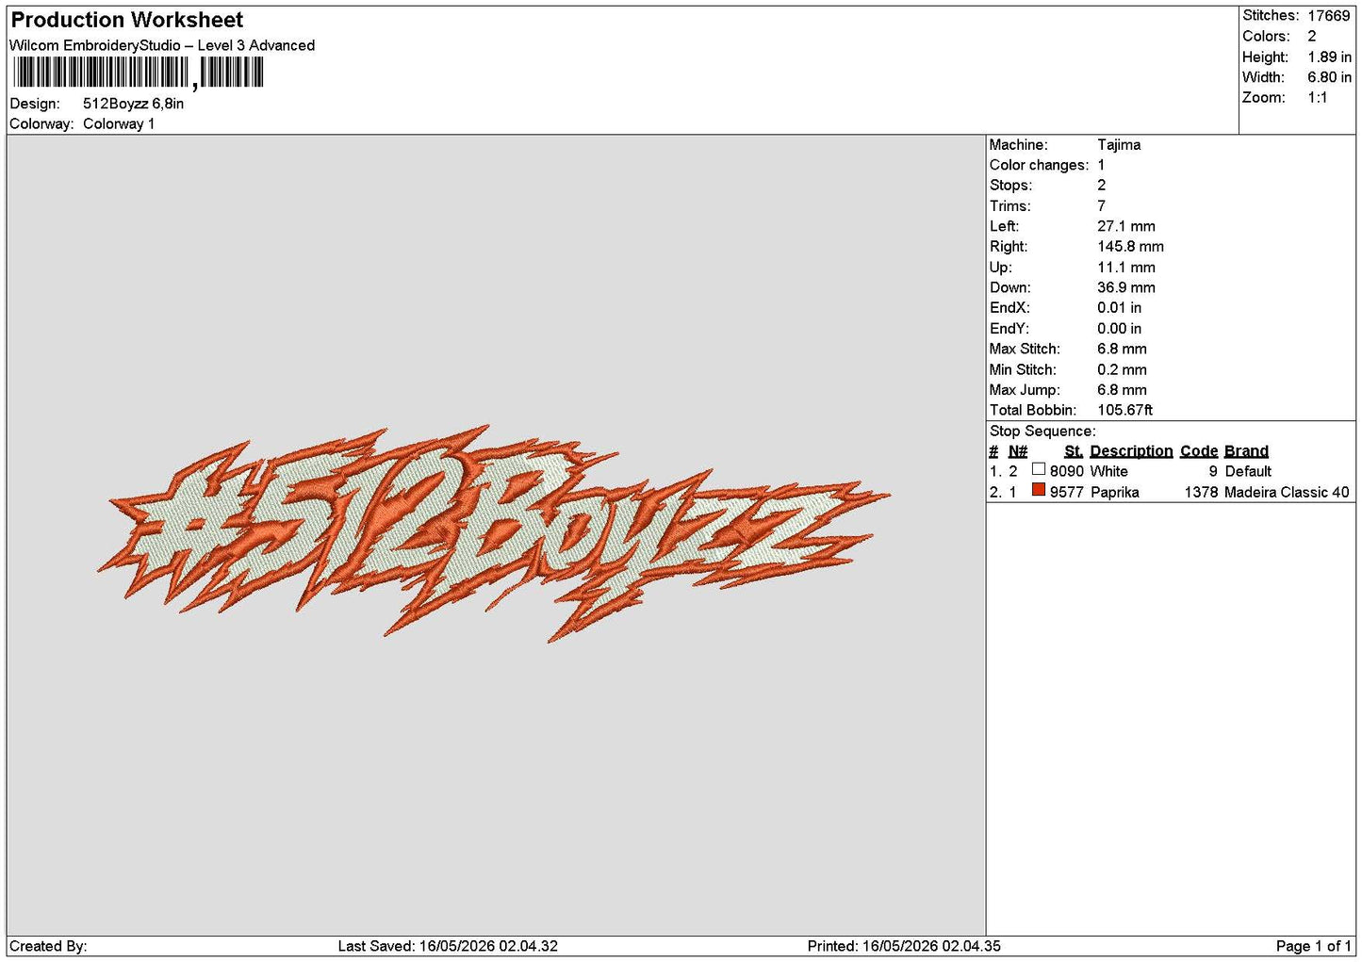Click the EndY value 0.00 in

point(1119,329)
